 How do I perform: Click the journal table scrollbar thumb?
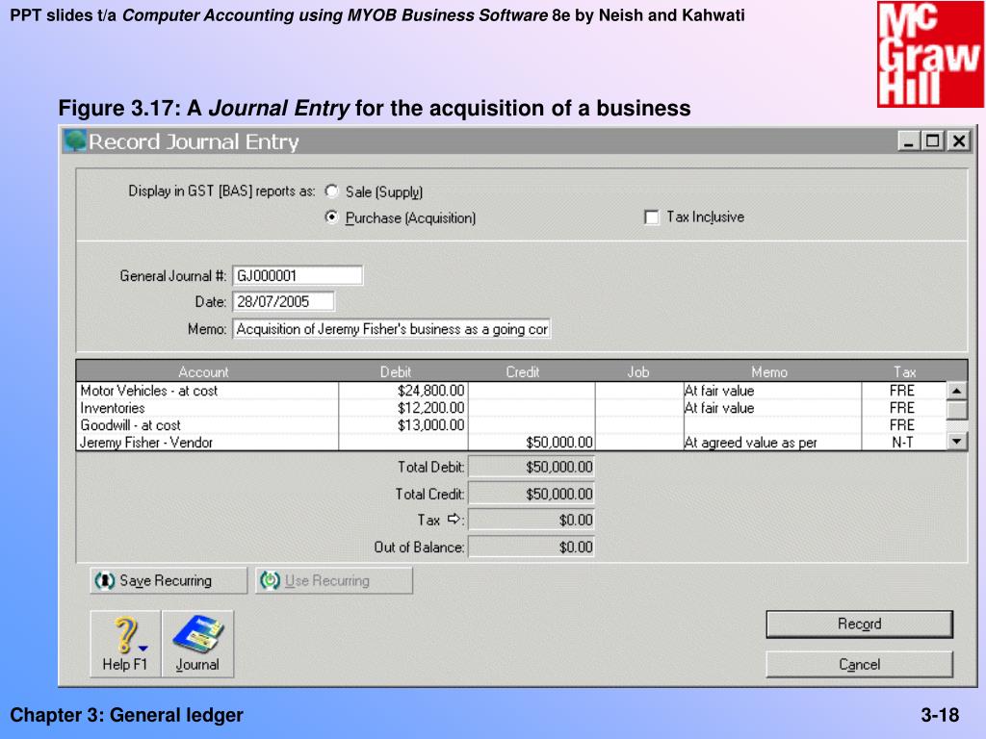[956, 410]
